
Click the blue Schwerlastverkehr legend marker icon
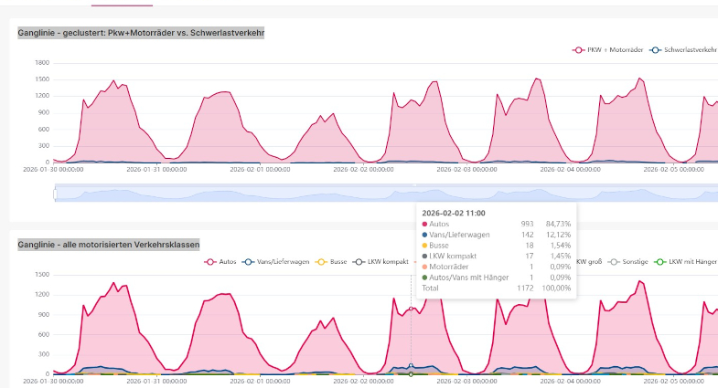[x=655, y=49]
